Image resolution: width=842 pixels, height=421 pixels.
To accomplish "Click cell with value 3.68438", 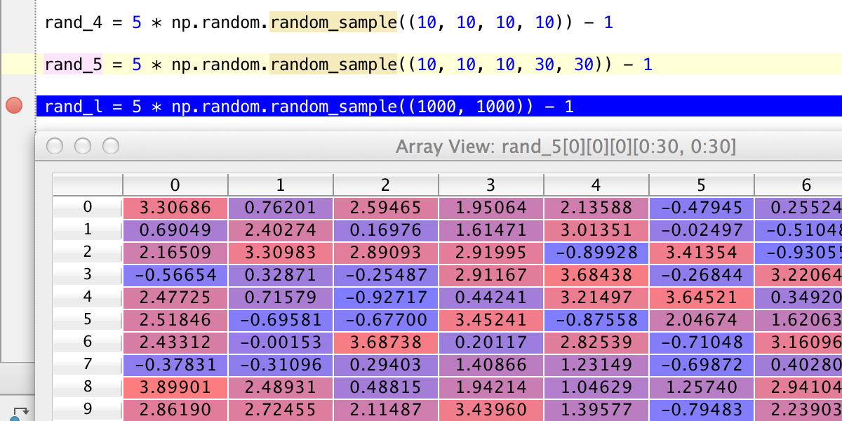I will point(596,275).
